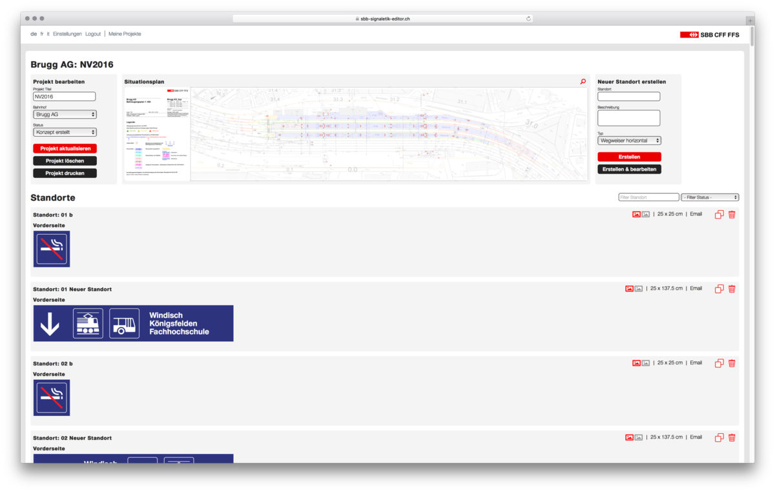Image resolution: width=775 pixels, height=492 pixels.
Task: Switch to gray image view for Standort 02 b
Action: click(646, 363)
